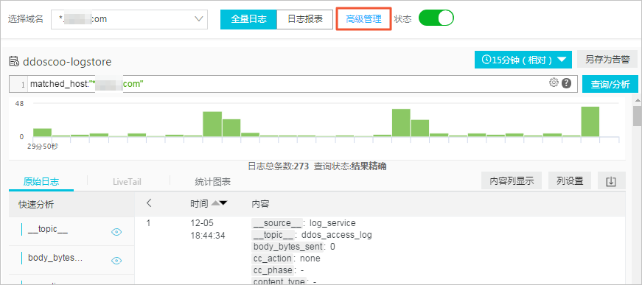This screenshot has width=642, height=285.
Task: Open 列设置 button
Action: [x=570, y=180]
